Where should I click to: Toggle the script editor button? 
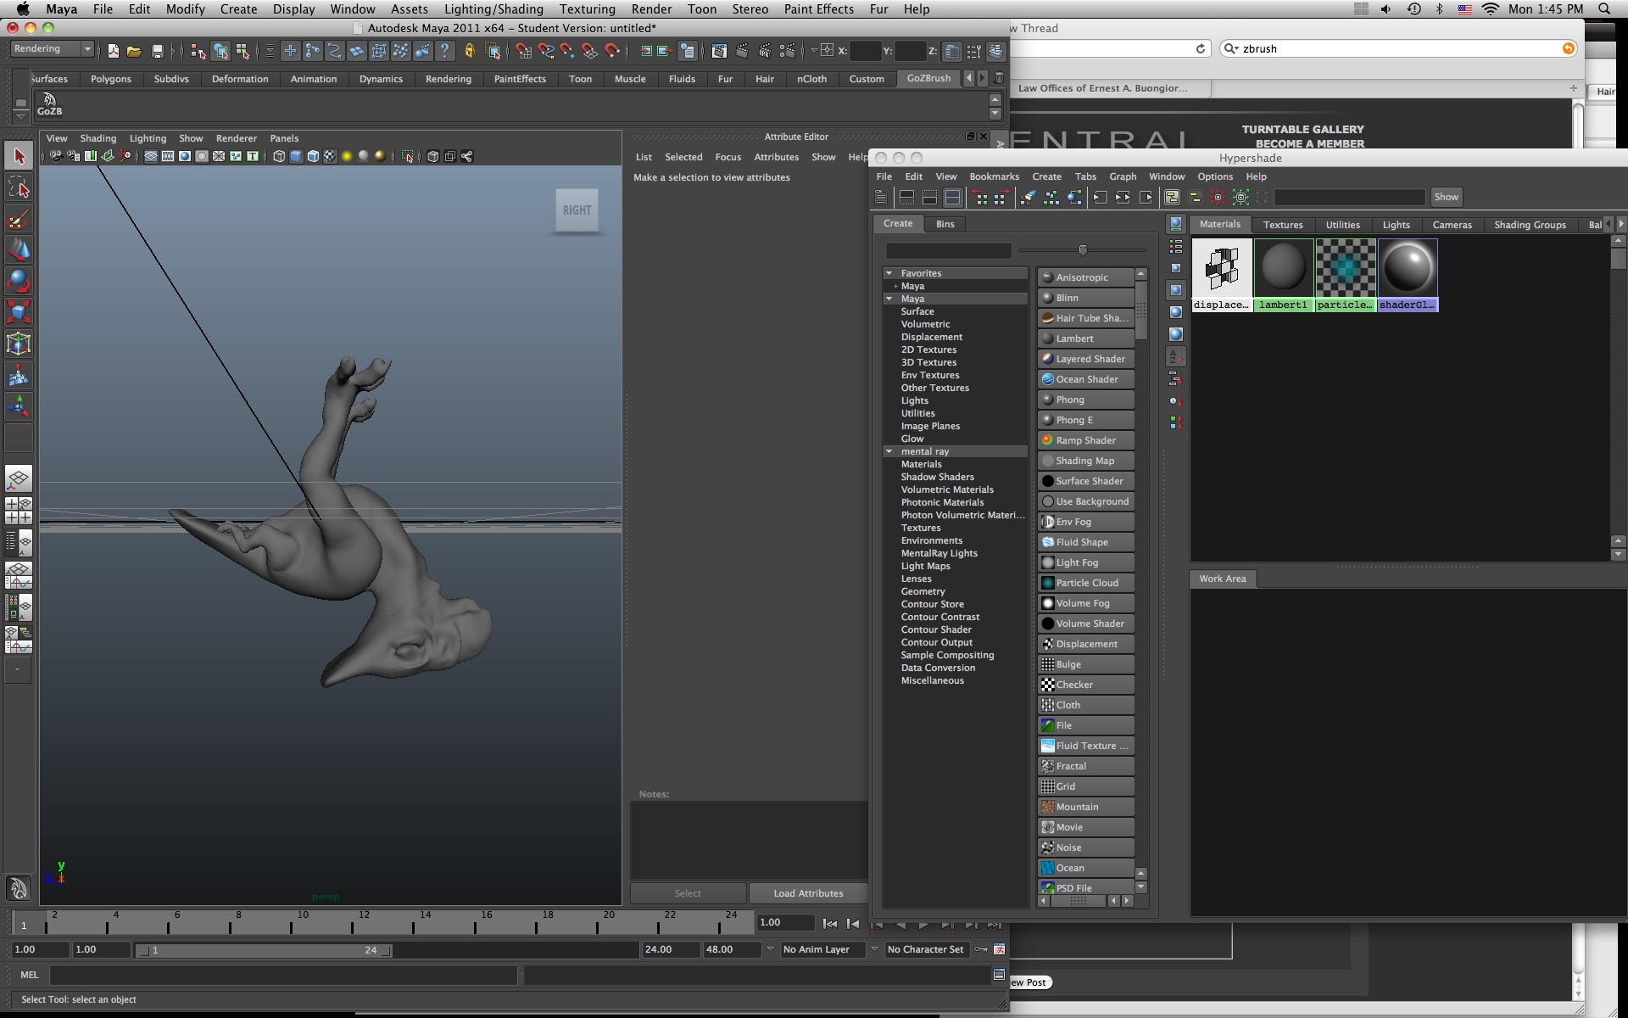click(999, 975)
